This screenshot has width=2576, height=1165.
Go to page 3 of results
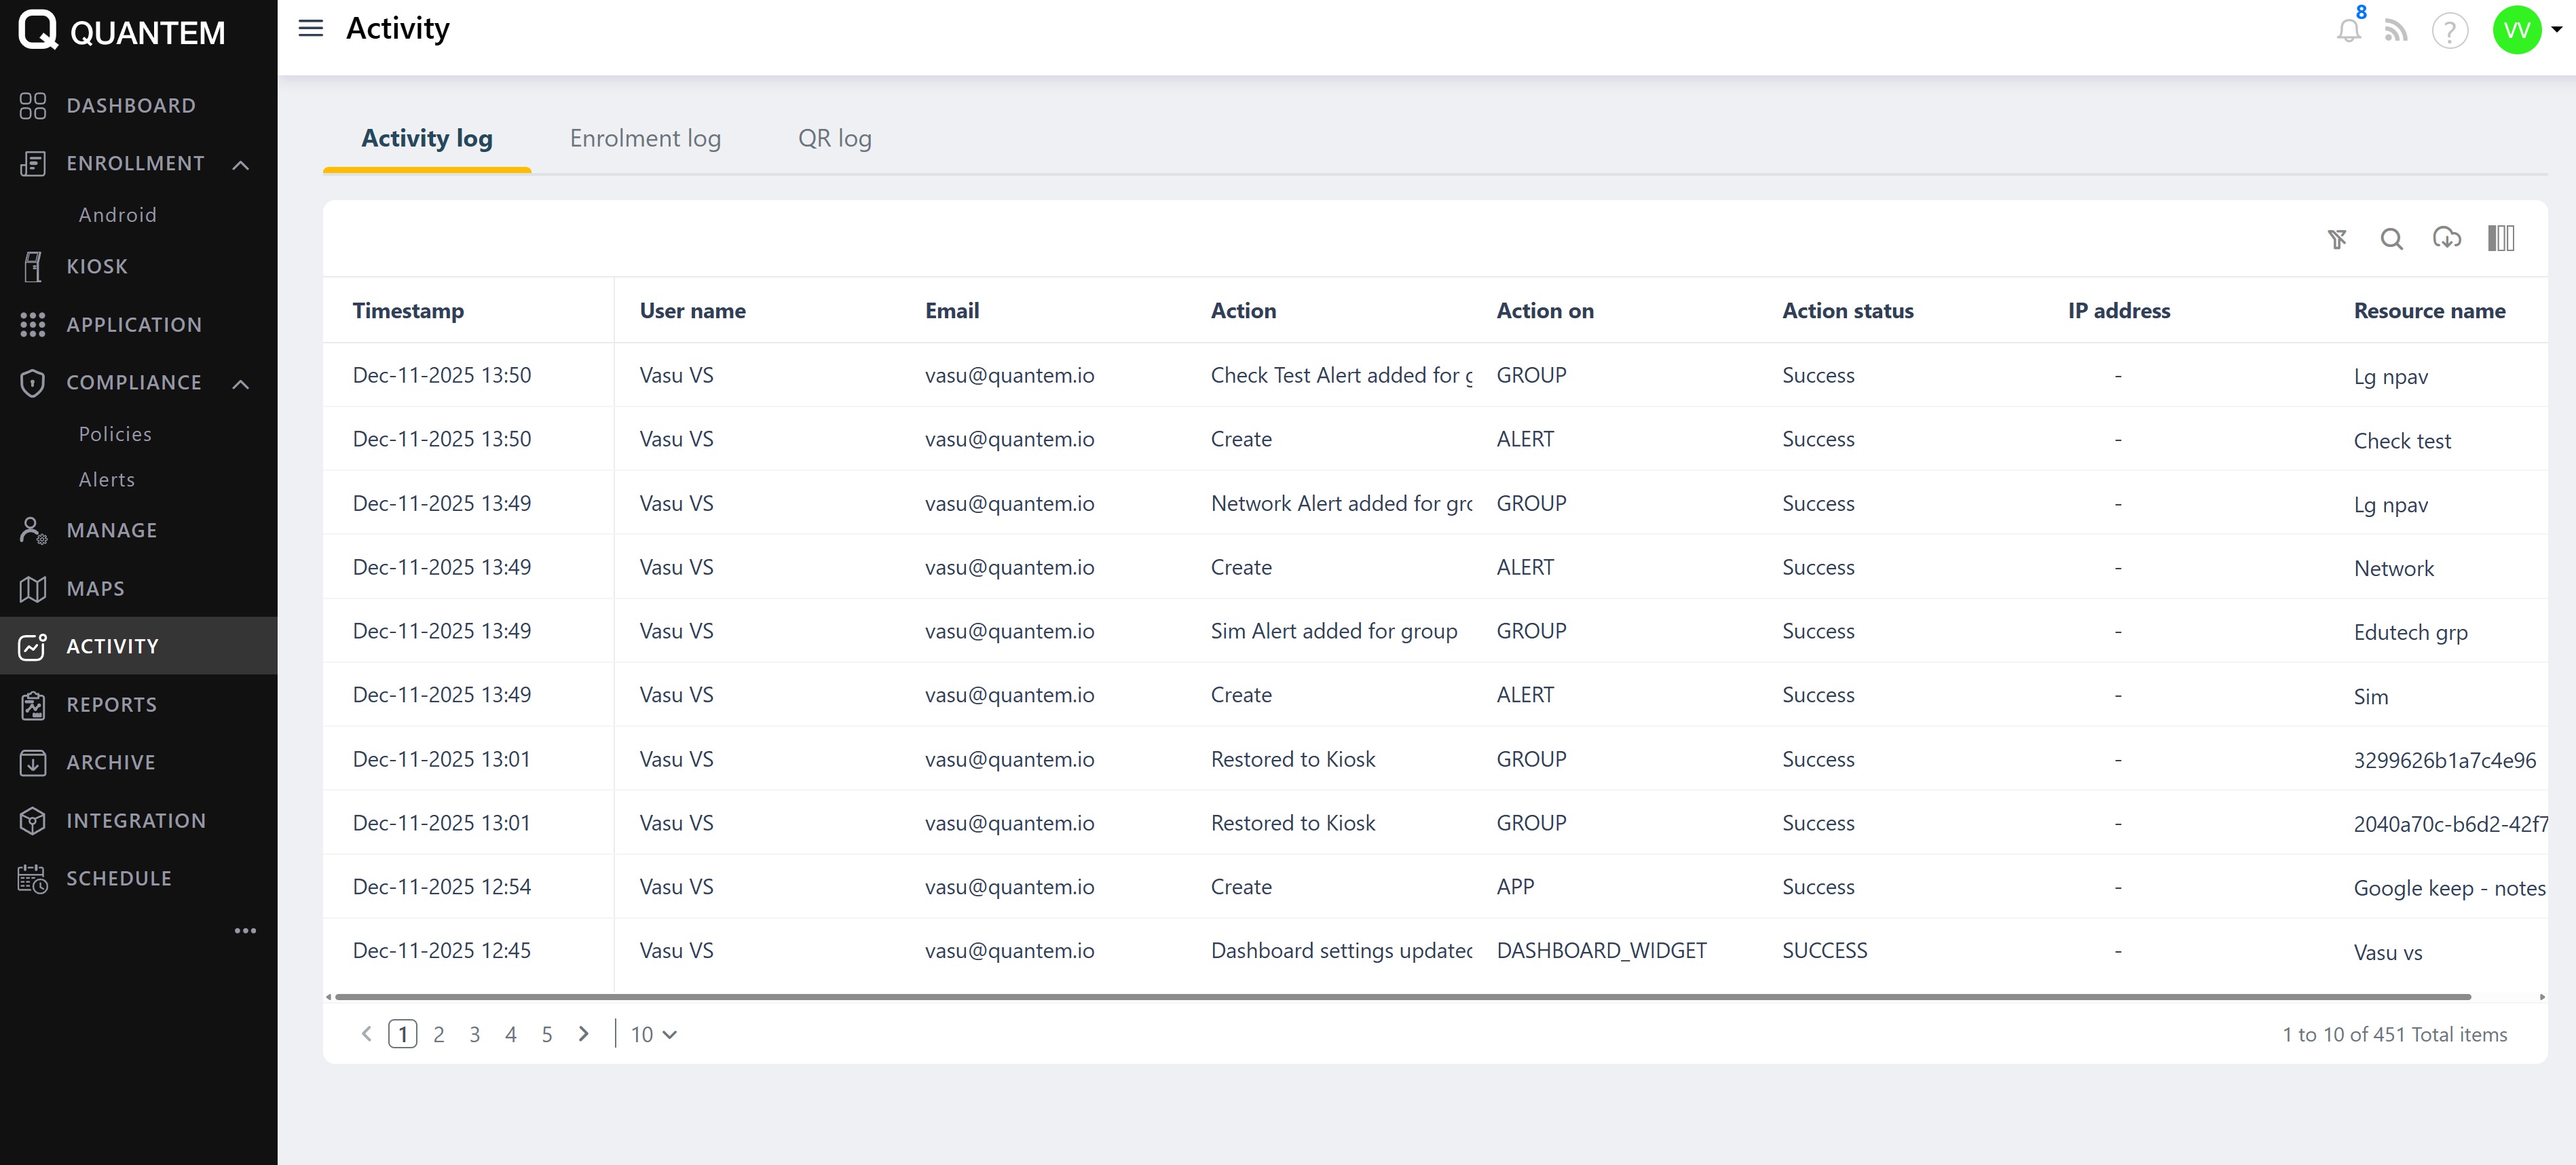(475, 1035)
